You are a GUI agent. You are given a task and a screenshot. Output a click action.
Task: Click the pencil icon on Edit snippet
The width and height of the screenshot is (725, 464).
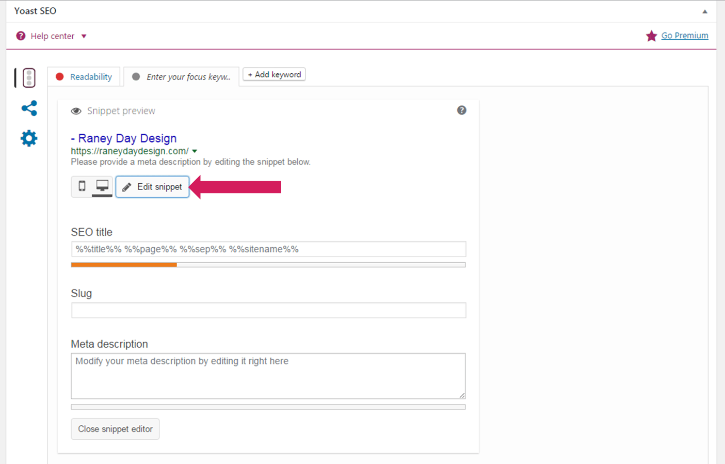coord(126,187)
